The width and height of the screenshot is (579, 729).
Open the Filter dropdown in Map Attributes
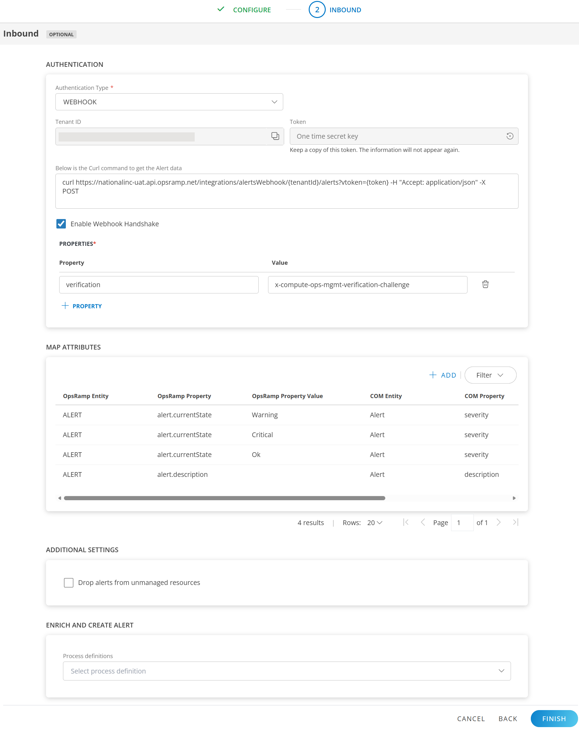pyautogui.click(x=490, y=375)
